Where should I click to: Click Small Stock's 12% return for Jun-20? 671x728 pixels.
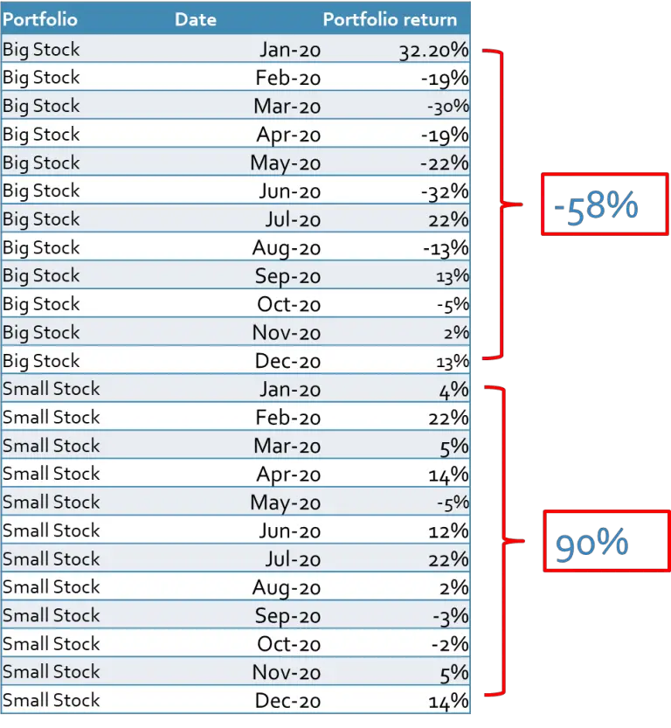tap(449, 530)
